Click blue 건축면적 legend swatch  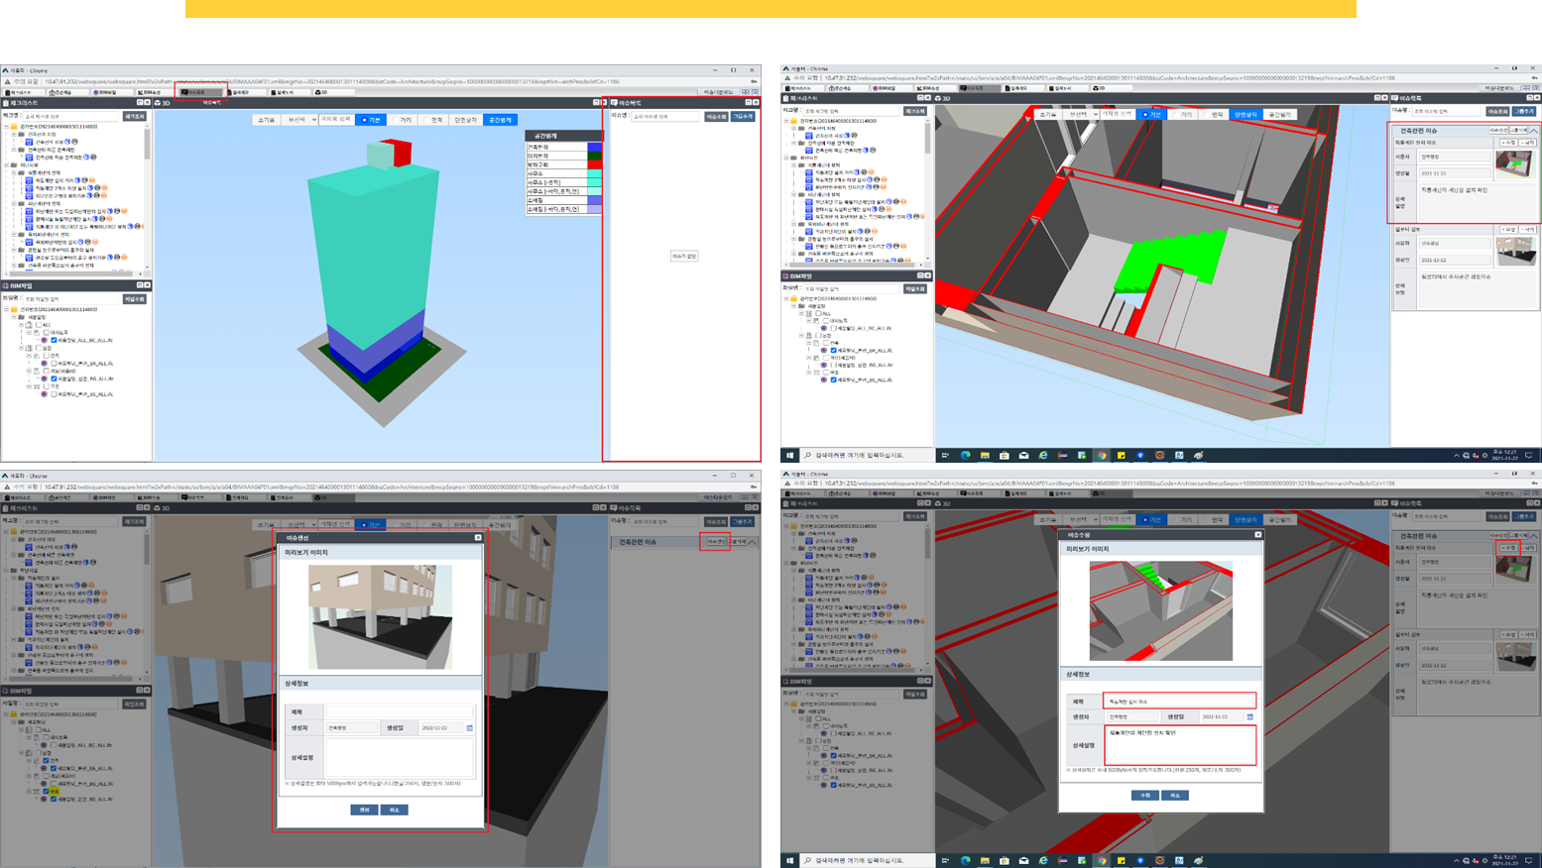[594, 147]
